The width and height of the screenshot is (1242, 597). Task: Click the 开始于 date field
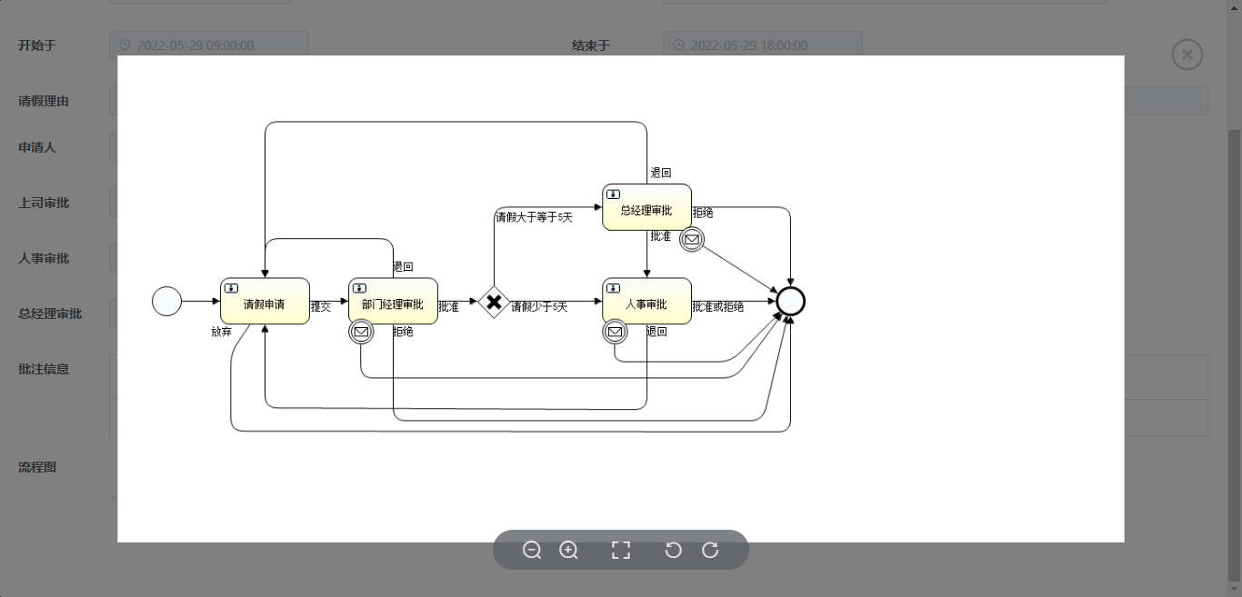click(209, 45)
